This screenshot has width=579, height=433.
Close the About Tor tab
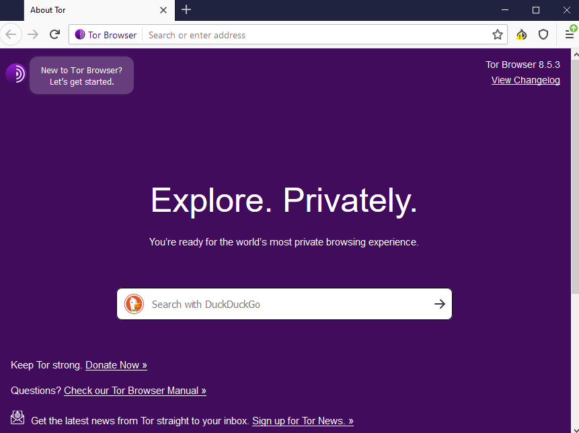pos(163,10)
